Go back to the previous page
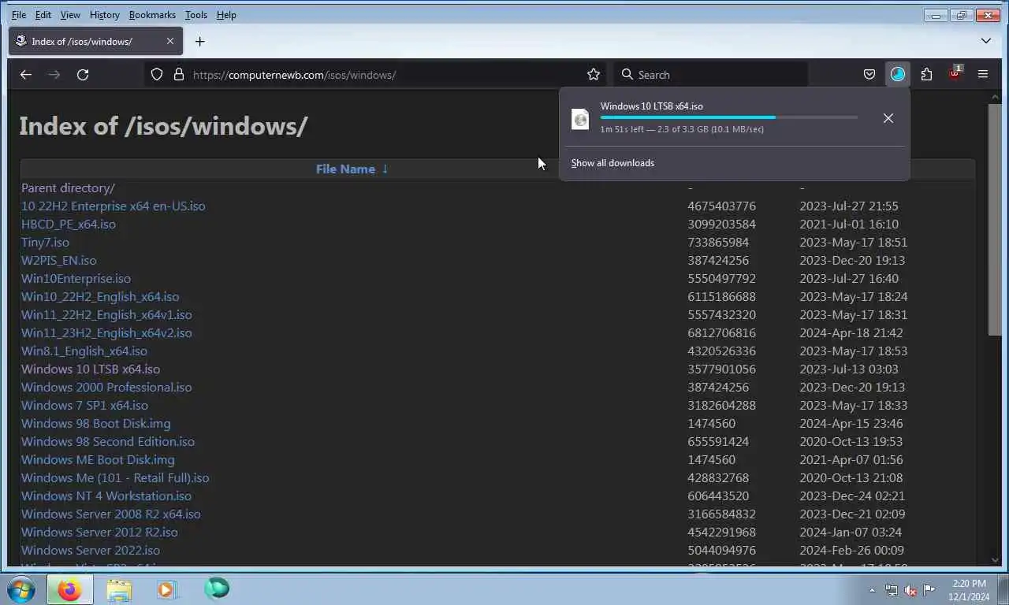Viewport: 1009px width, 605px height. [26, 75]
